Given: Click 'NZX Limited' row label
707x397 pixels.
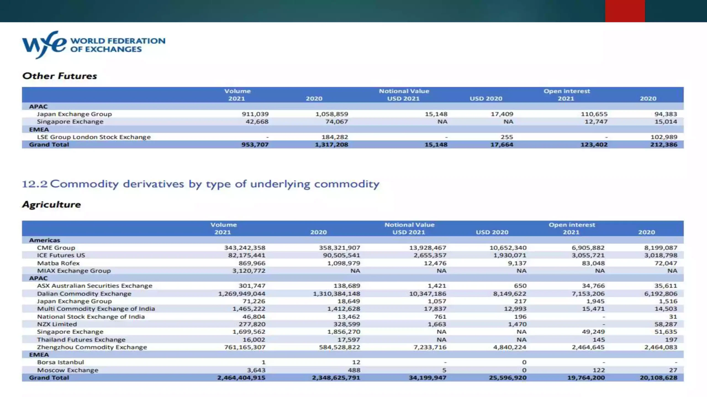Looking at the screenshot, I should click(x=57, y=324).
